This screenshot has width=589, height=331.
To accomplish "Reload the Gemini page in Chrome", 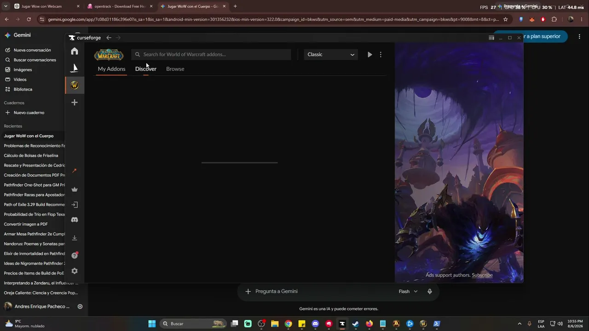I will (29, 19).
